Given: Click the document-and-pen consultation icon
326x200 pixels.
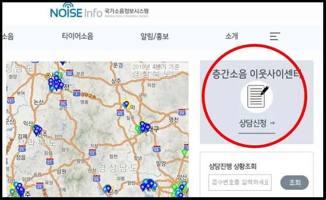Looking at the screenshot, I should [x=257, y=97].
